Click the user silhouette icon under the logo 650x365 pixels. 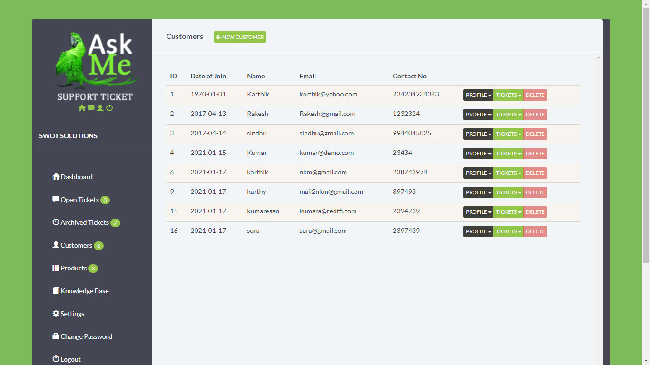click(100, 108)
